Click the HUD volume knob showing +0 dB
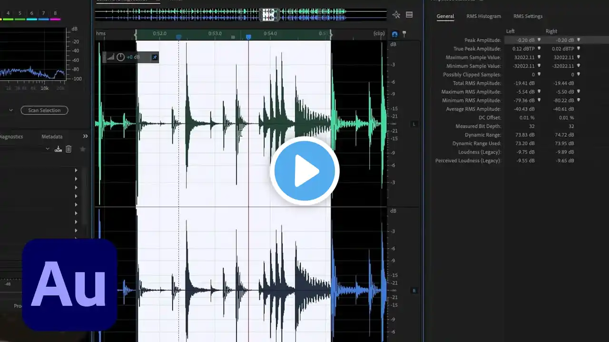609x342 pixels. coord(120,57)
